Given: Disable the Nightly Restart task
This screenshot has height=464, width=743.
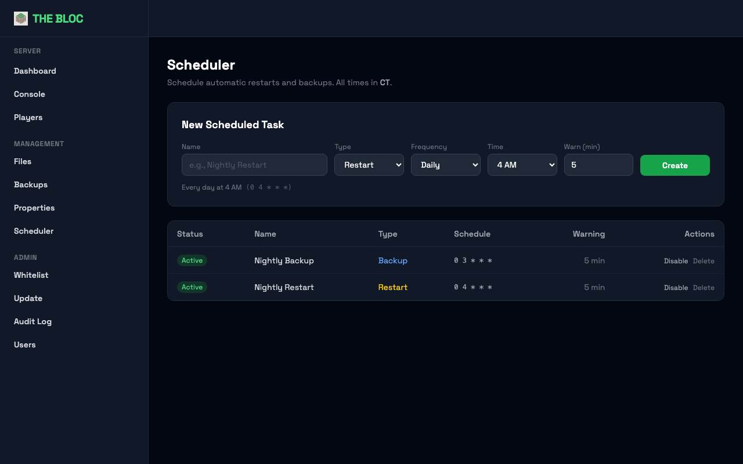Looking at the screenshot, I should tap(676, 287).
